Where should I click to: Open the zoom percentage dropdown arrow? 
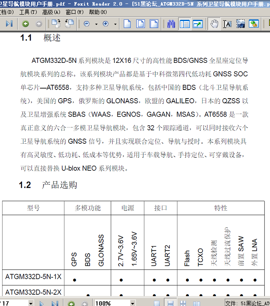[x=132, y=303]
